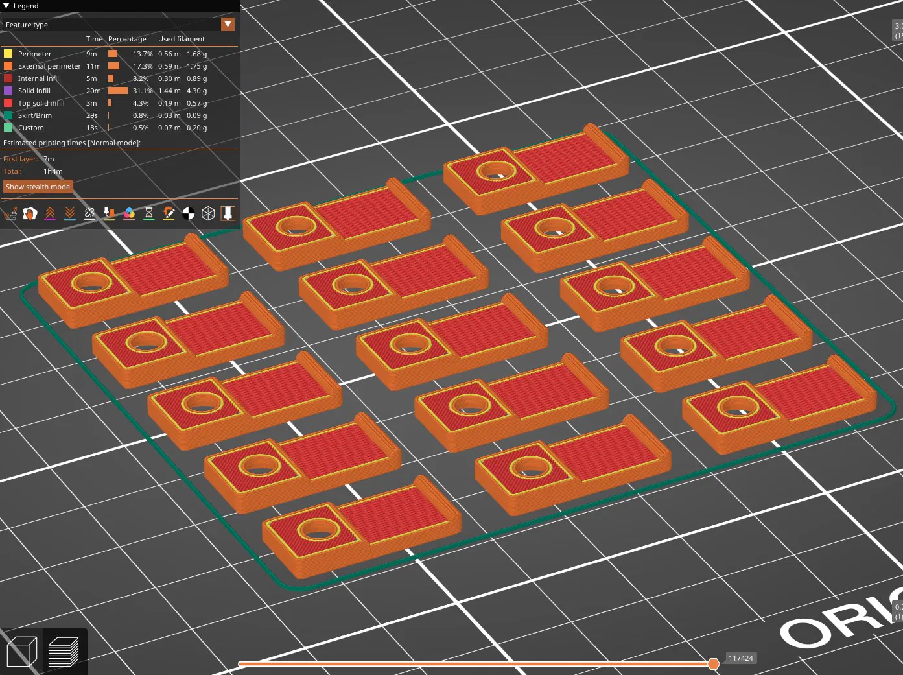Click the Time column header

tap(95, 39)
